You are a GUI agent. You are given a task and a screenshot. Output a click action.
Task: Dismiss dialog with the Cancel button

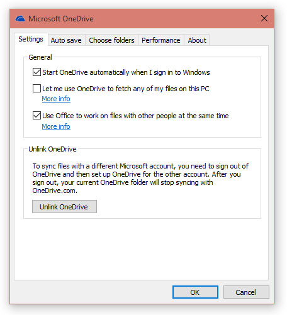click(x=246, y=292)
